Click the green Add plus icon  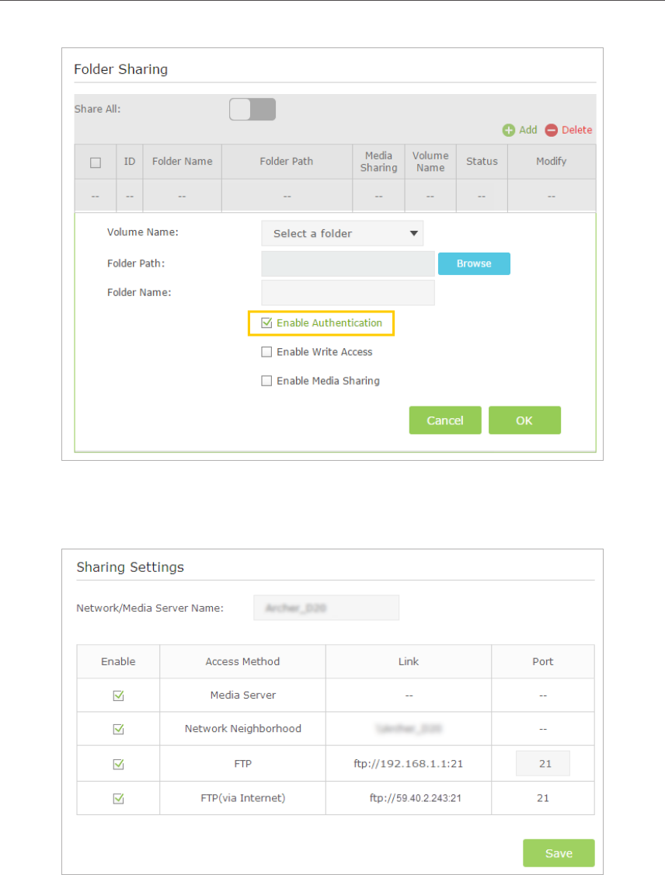tap(509, 131)
